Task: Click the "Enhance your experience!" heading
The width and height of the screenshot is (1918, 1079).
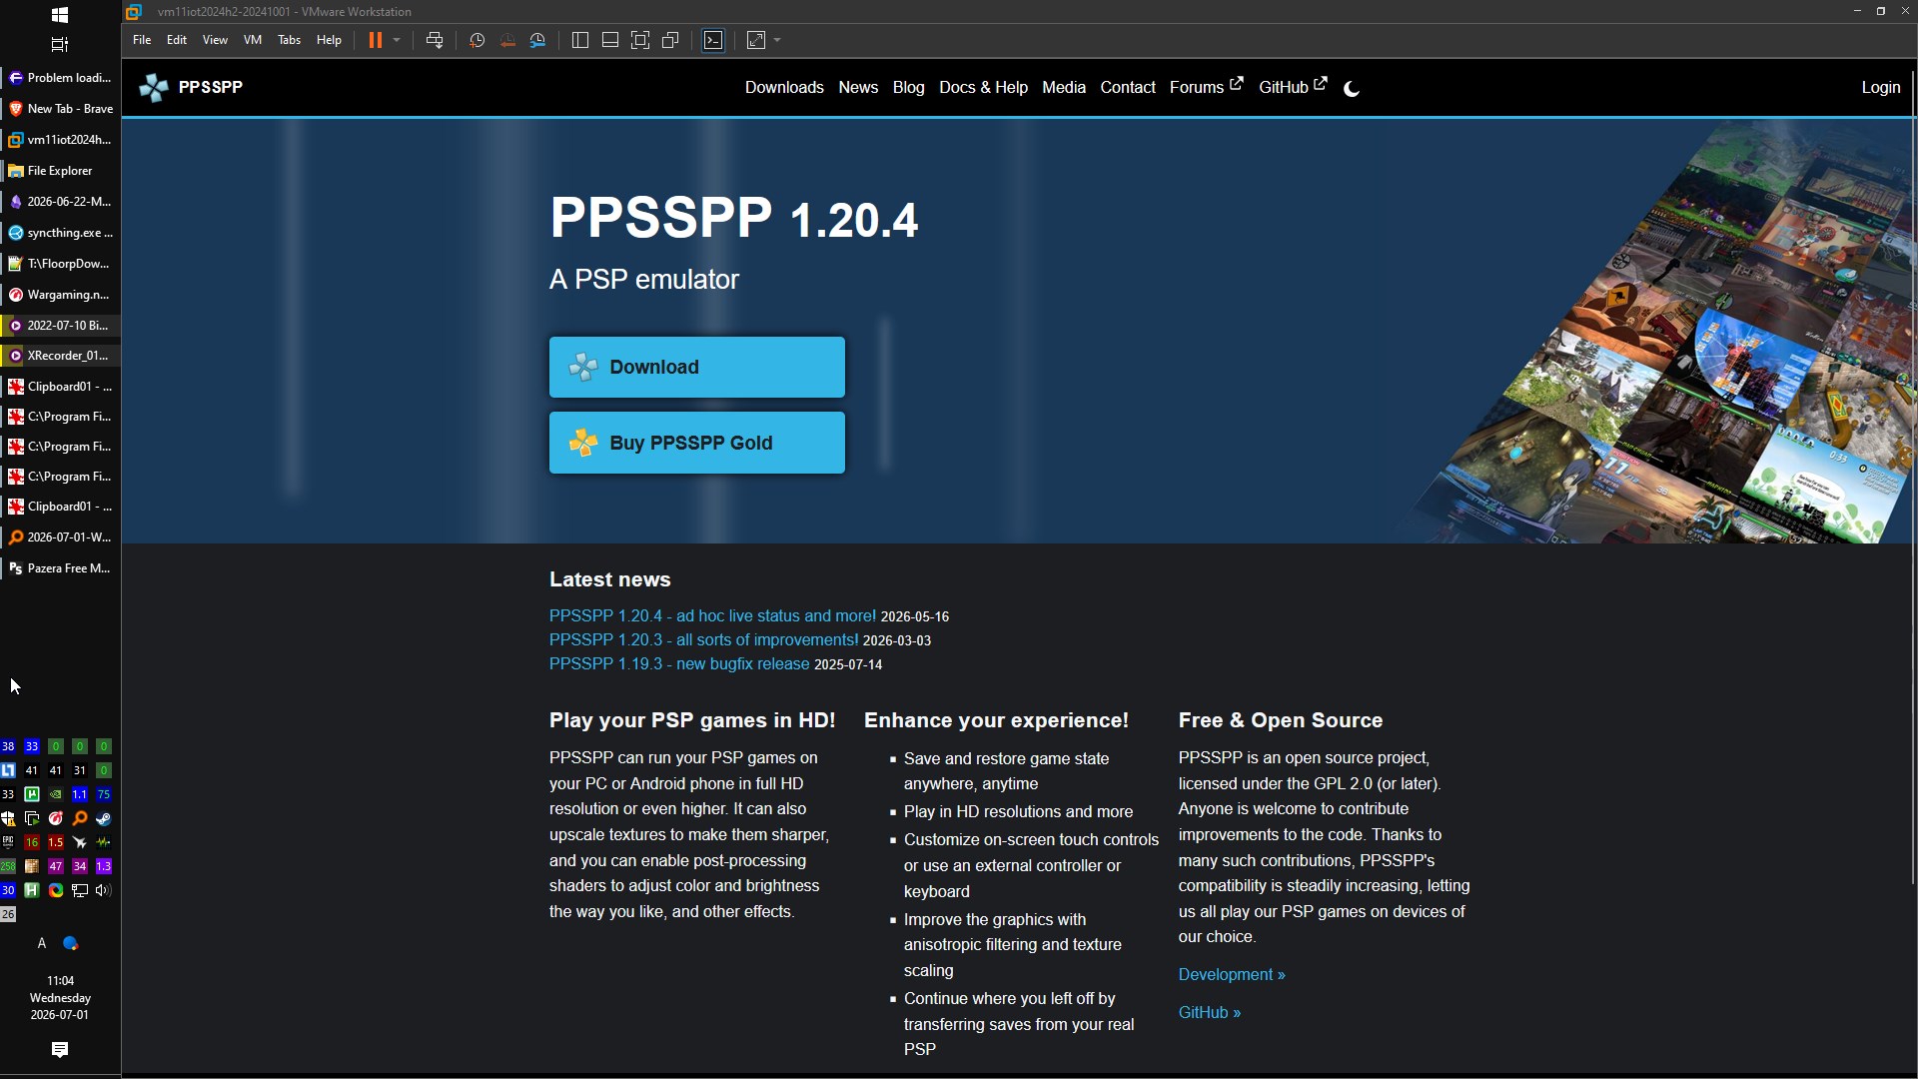Action: click(x=996, y=720)
